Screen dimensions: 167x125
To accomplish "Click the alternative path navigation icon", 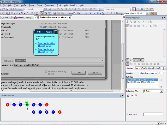I will (103, 13).
